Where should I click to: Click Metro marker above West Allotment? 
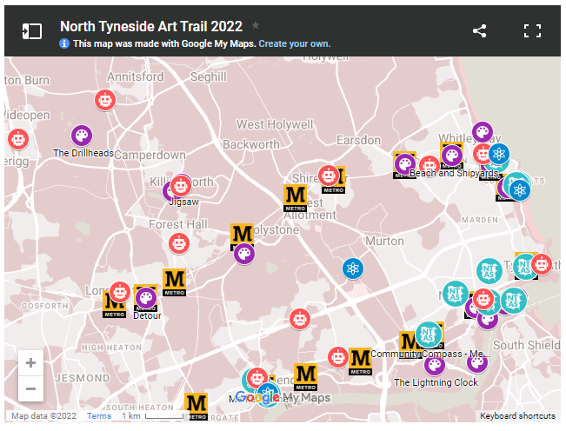296,198
